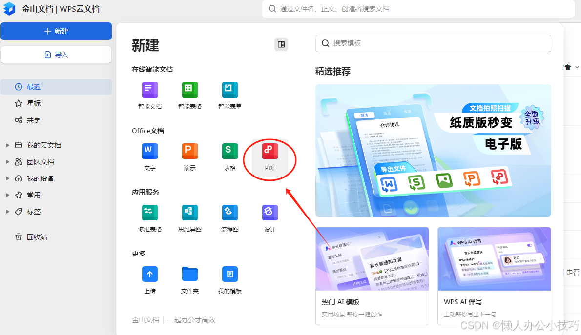Click the search magnifier icon in top bar

(272, 8)
